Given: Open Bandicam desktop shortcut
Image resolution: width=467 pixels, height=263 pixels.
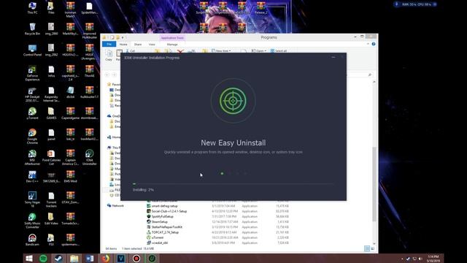Looking at the screenshot, I should click(32, 240).
